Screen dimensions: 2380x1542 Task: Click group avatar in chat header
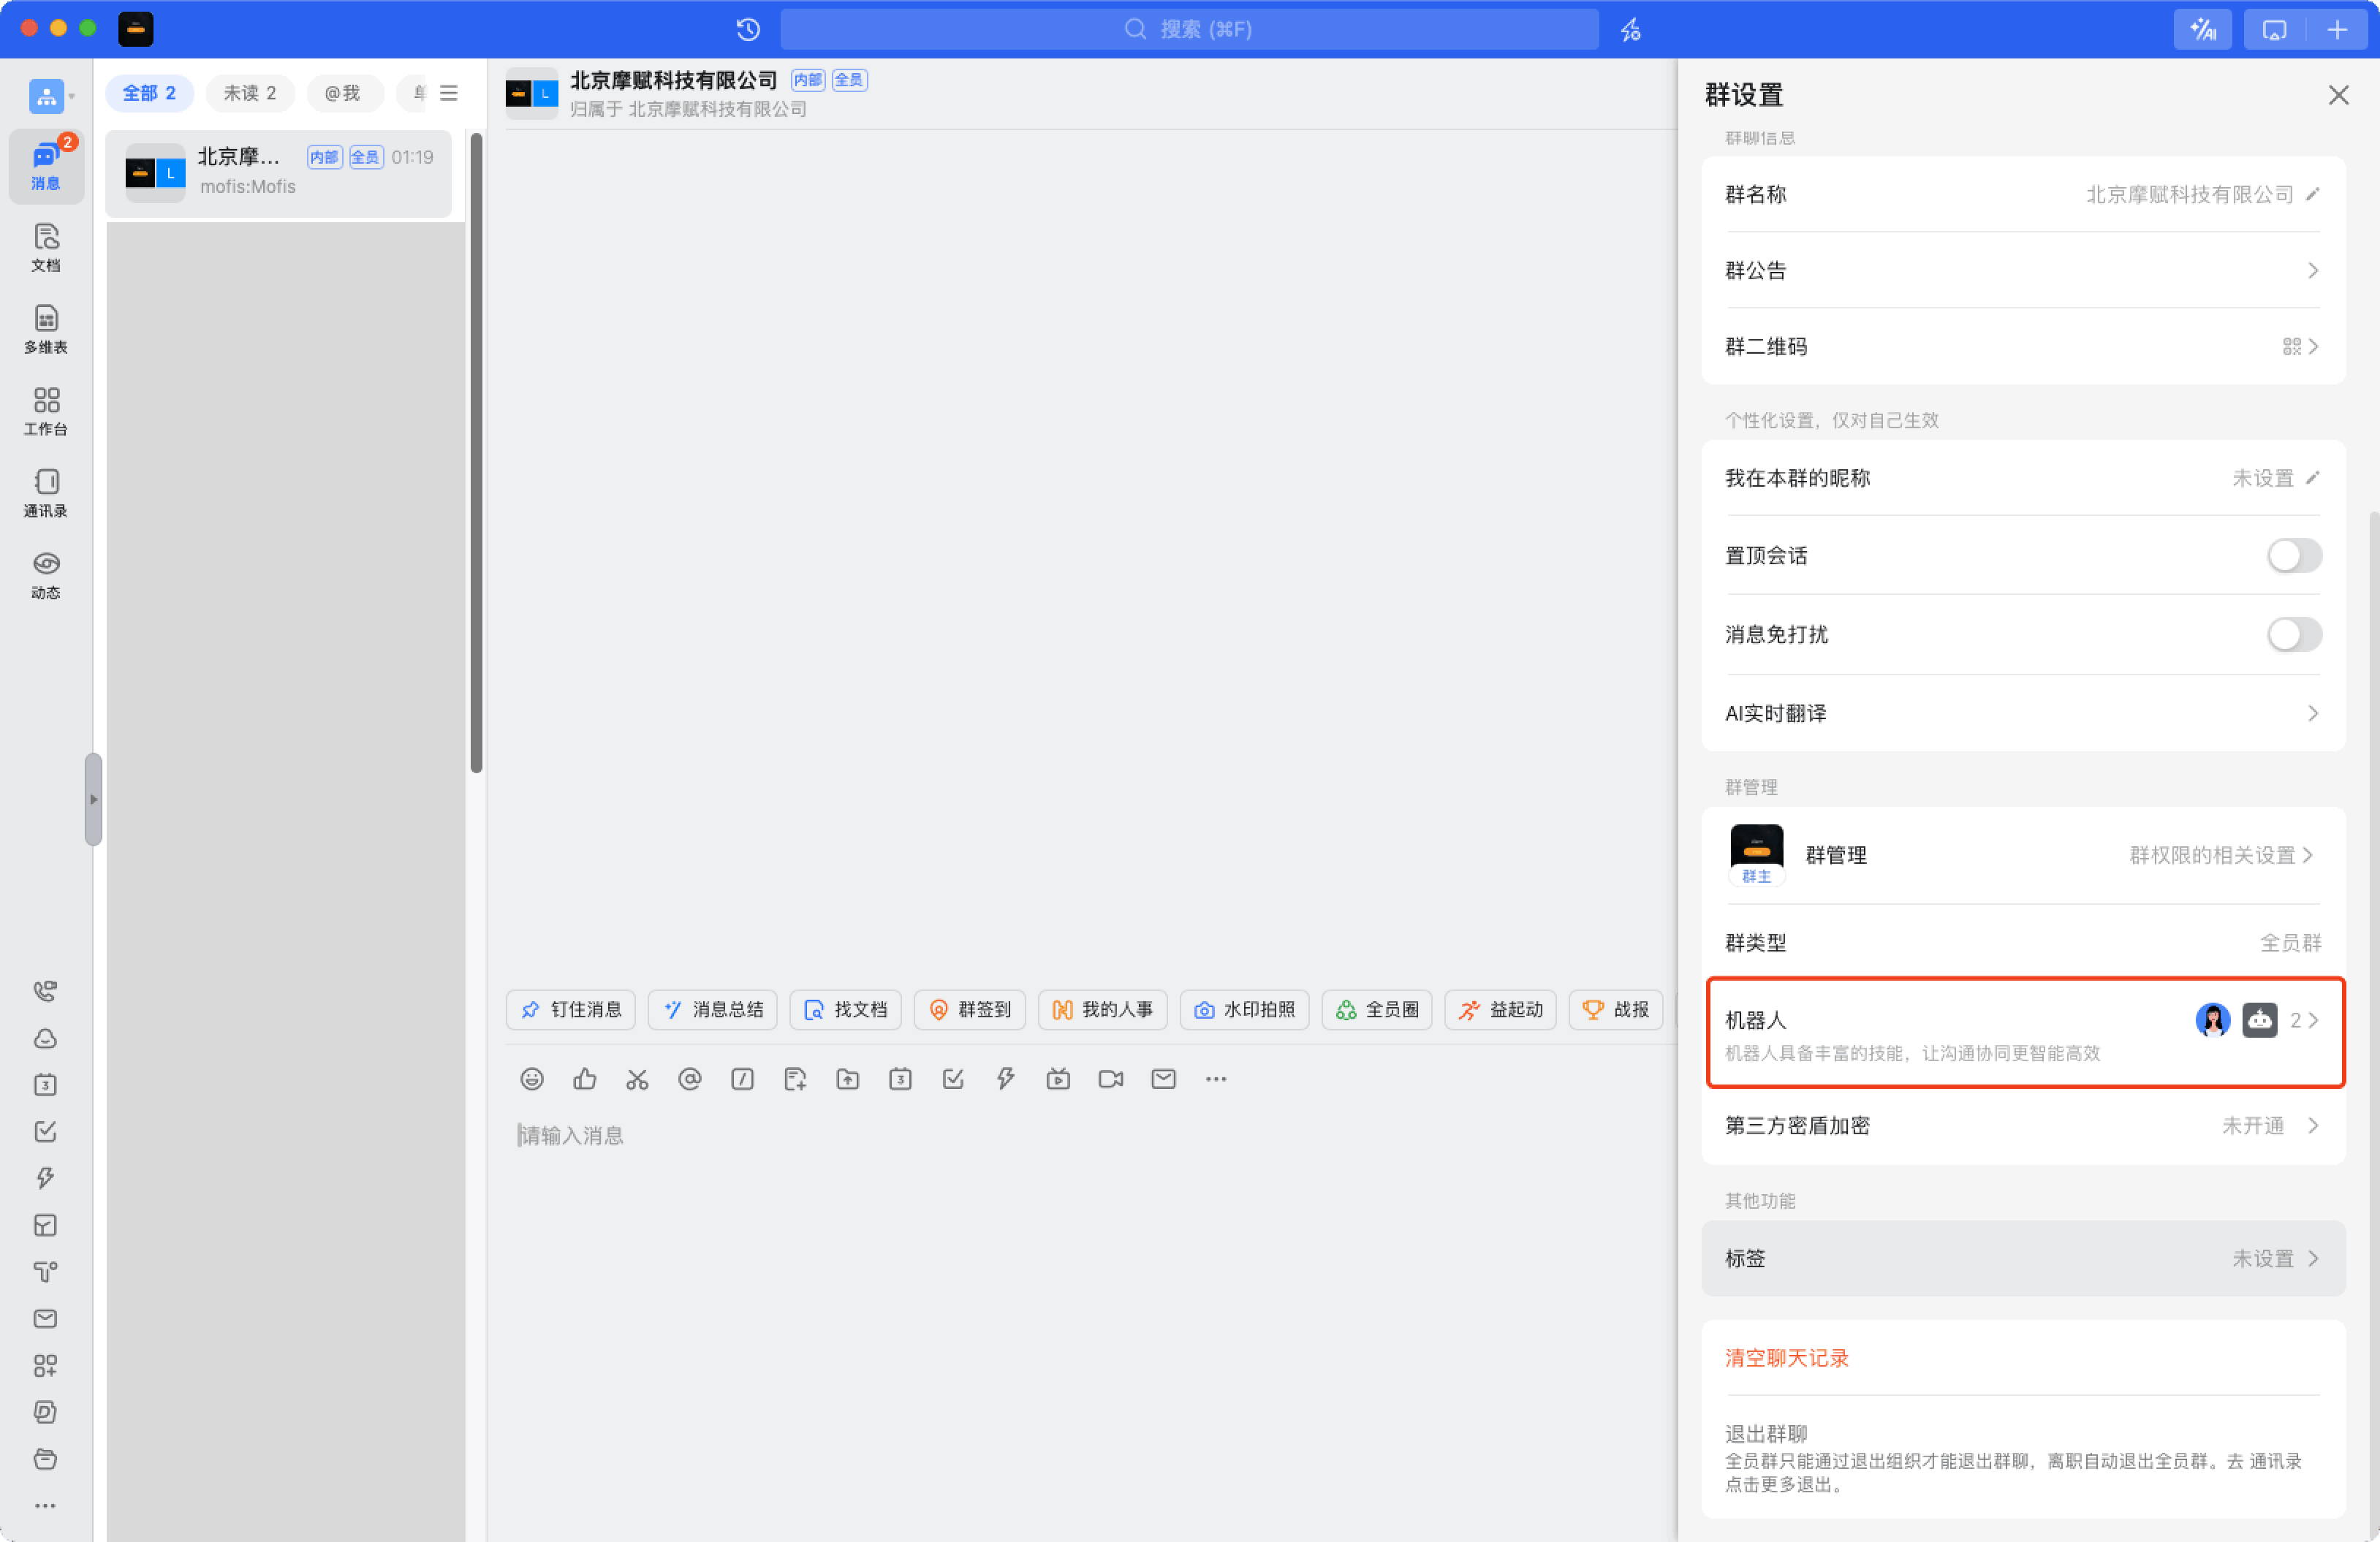531,94
